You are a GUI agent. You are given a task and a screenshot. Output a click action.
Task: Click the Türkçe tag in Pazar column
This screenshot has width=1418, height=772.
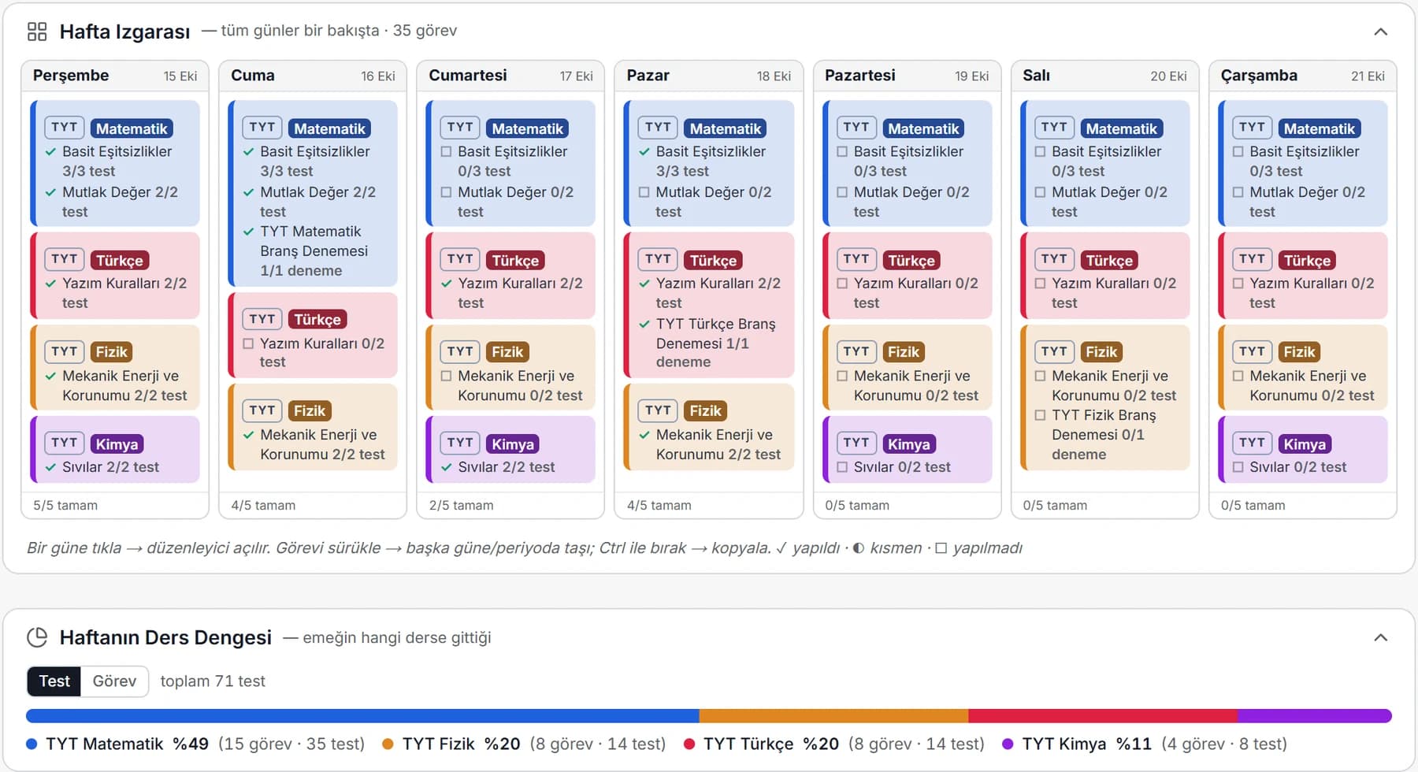coord(713,261)
